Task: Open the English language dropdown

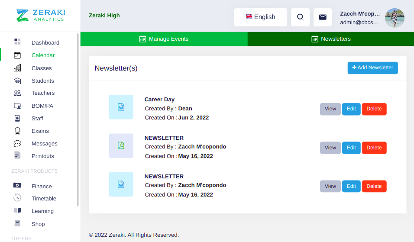Action: click(261, 17)
